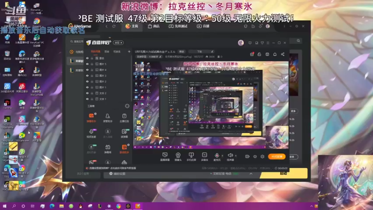The height and width of the screenshot is (210, 373).
Task: Switch to WeGame 先锋测试 tab
Action: 178,26
